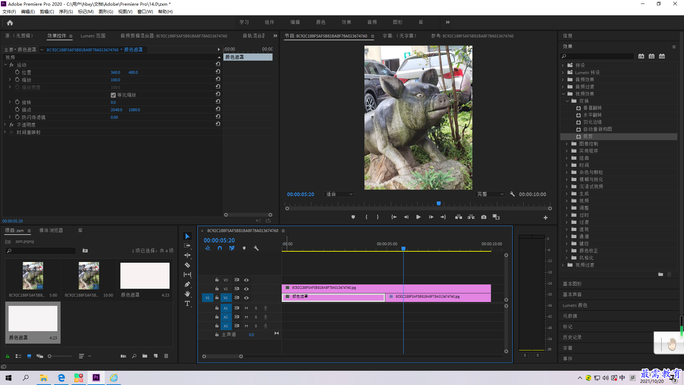Switch to 颜色 workspace
Screen dimensions: 684x385
pyautogui.click(x=321, y=22)
